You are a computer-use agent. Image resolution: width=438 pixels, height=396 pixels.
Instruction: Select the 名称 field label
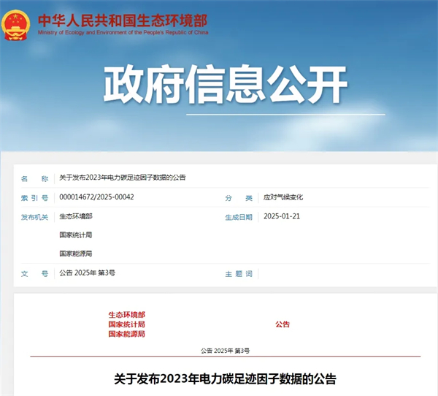(x=34, y=179)
